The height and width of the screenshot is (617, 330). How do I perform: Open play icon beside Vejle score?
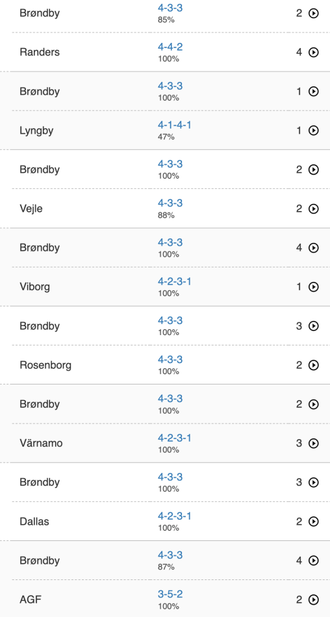[x=314, y=208]
